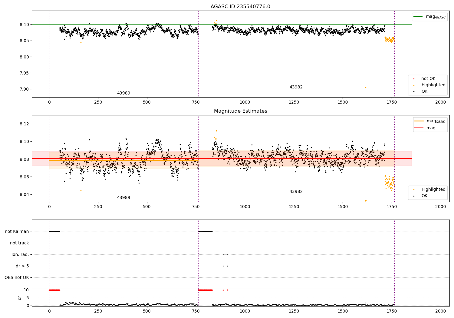454x318 pixels.
Task: Click 'not Kalman' dotted segment at obsid 43989 start
Action: [x=54, y=231]
